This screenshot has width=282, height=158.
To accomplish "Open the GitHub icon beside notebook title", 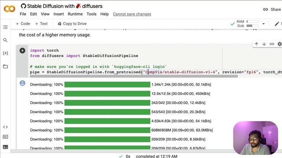I will (23, 6).
